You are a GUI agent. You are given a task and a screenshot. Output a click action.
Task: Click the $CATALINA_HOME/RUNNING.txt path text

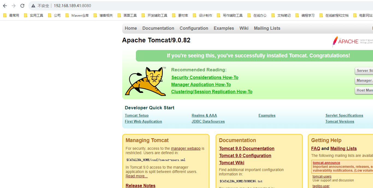[x=241, y=181]
